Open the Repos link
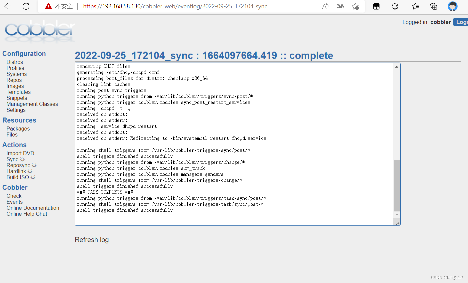Viewport: 468px width, 283px height. (x=14, y=80)
